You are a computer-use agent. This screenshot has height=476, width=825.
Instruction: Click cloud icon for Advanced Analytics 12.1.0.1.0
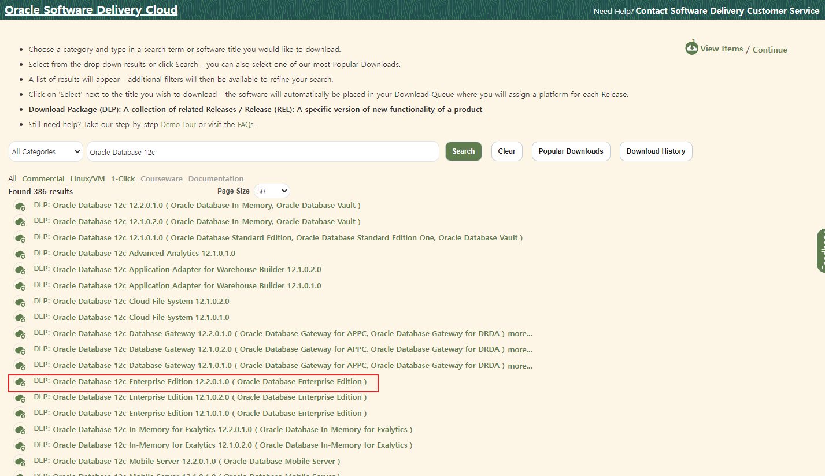pyautogui.click(x=20, y=254)
